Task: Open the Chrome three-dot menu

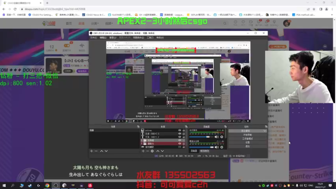Action: pyautogui.click(x=332, y=9)
